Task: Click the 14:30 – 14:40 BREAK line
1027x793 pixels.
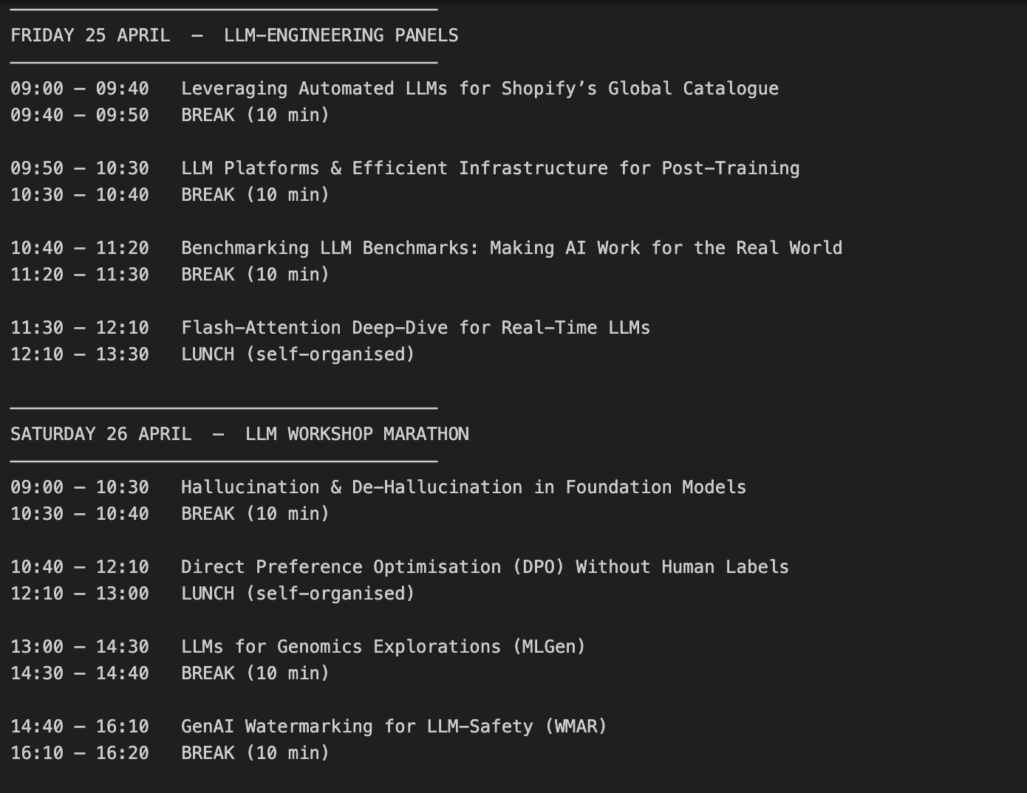Action: click(x=170, y=673)
